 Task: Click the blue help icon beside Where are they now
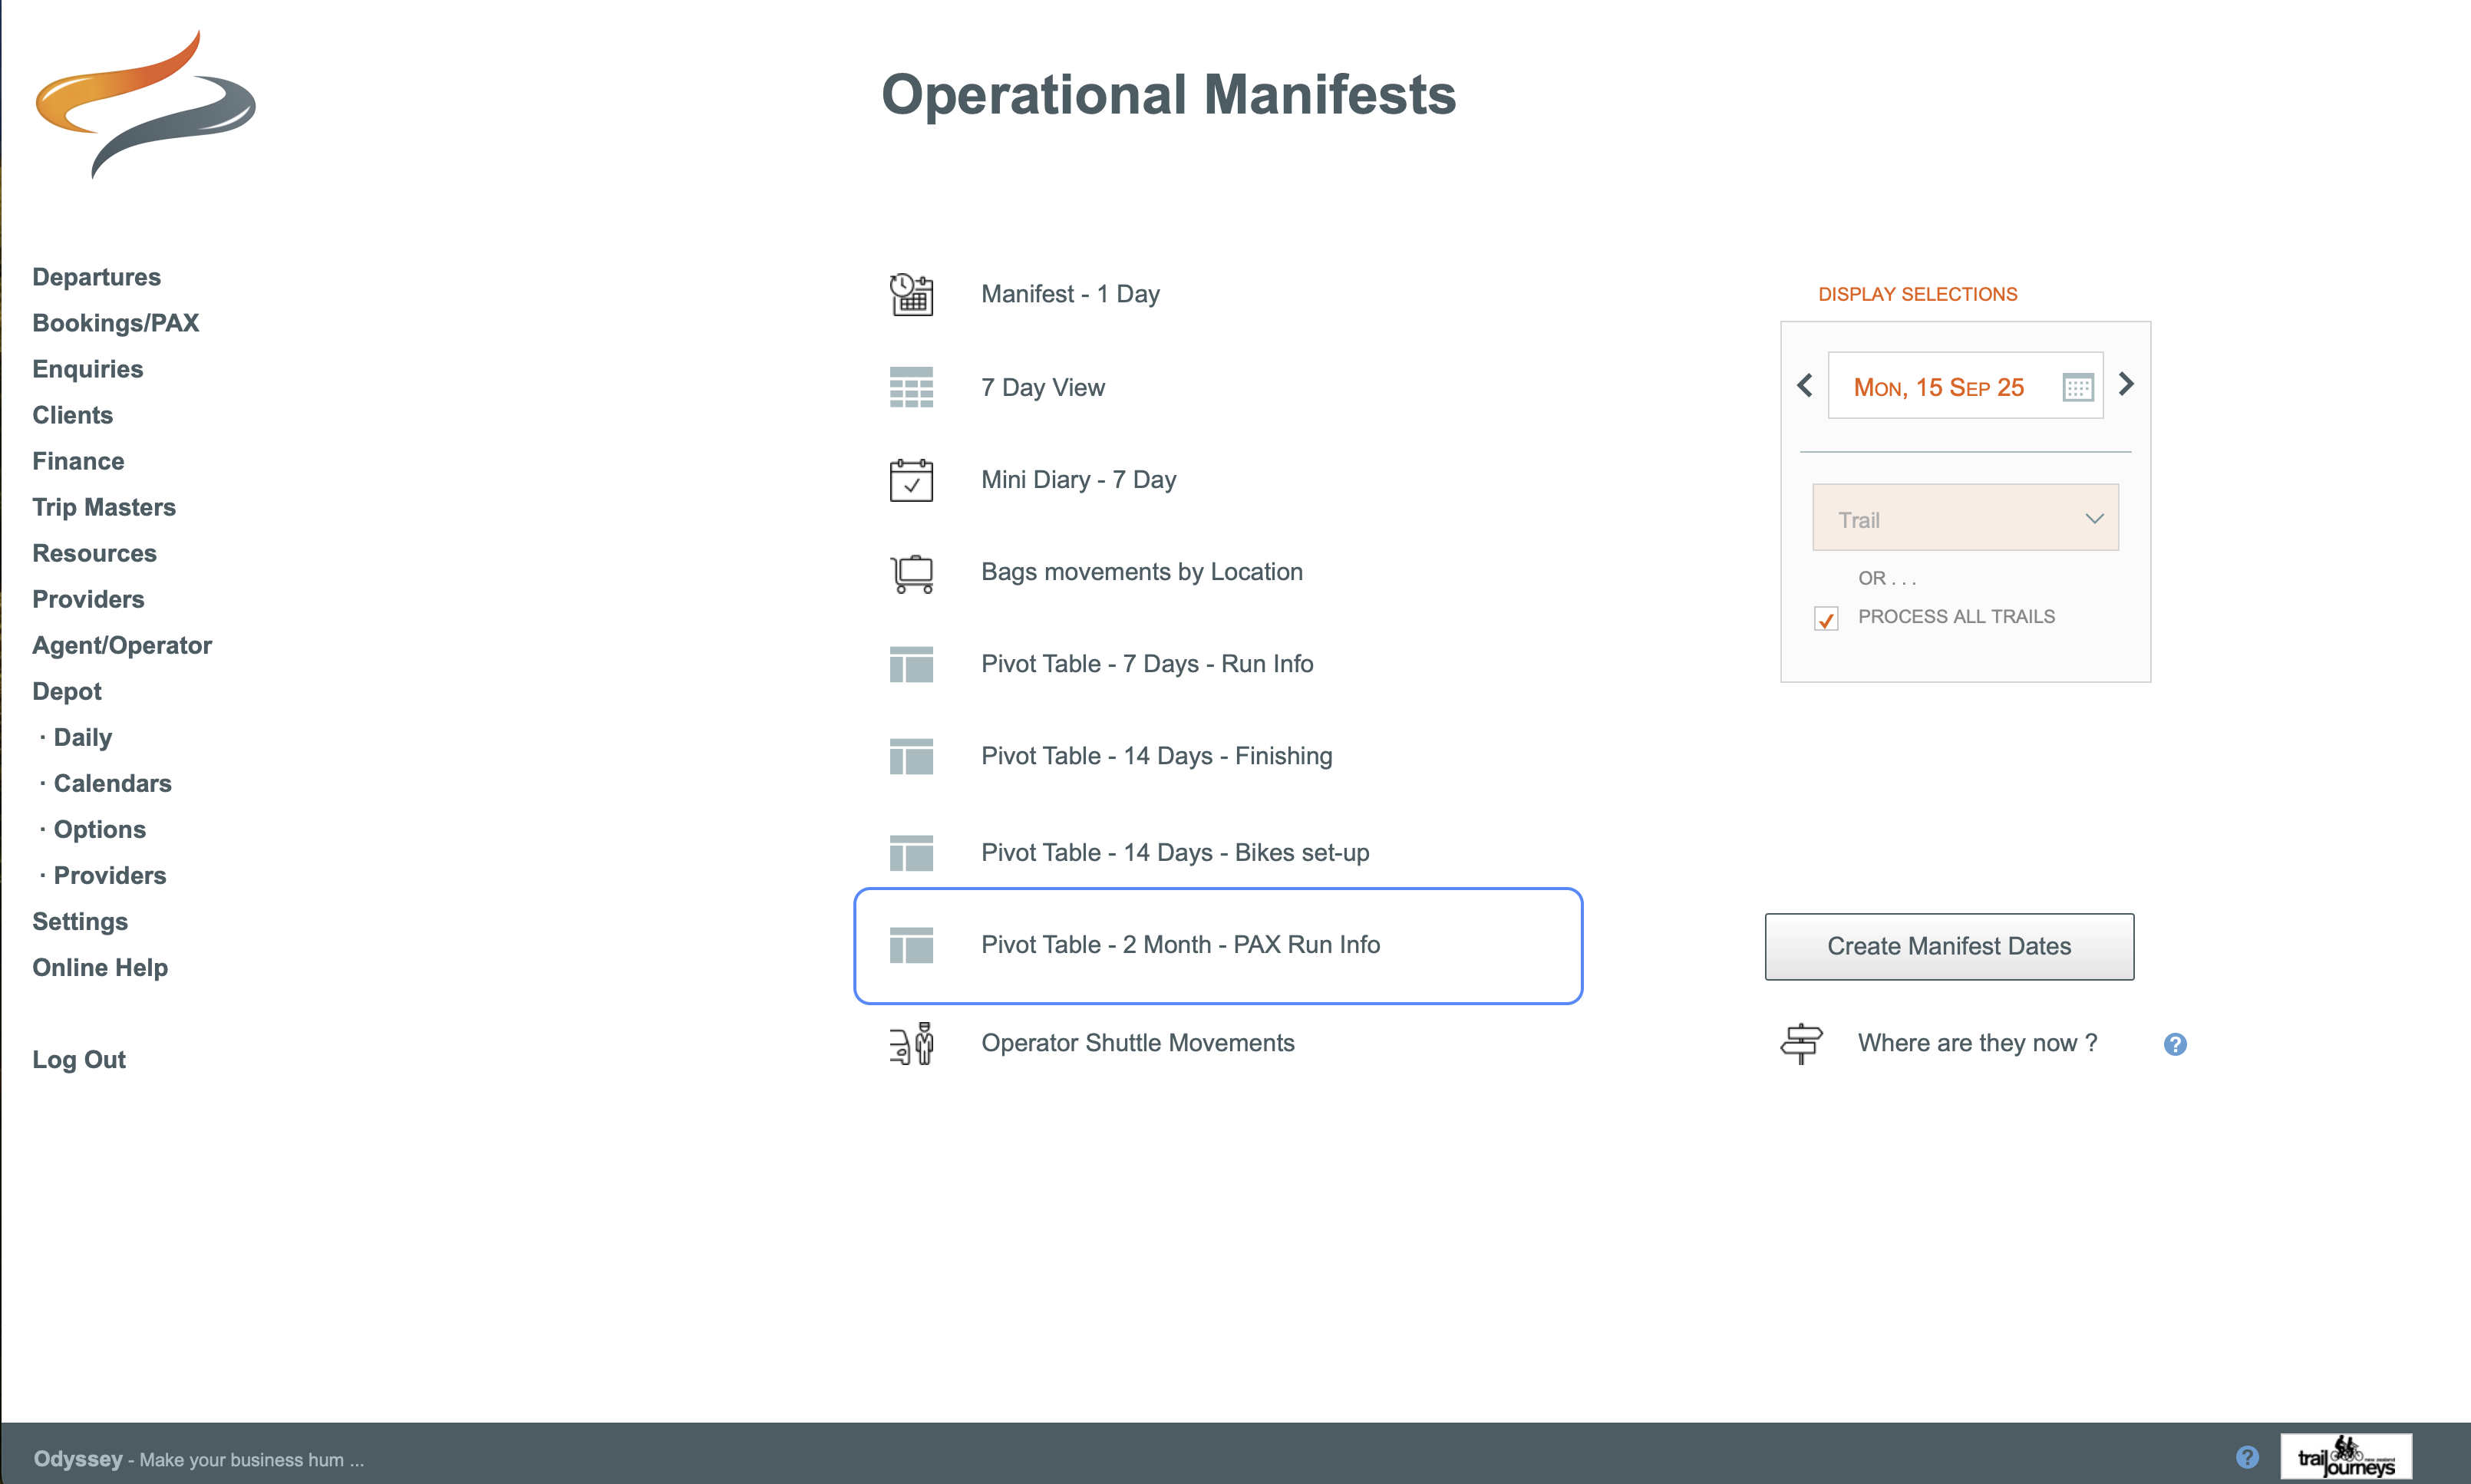click(2174, 1044)
